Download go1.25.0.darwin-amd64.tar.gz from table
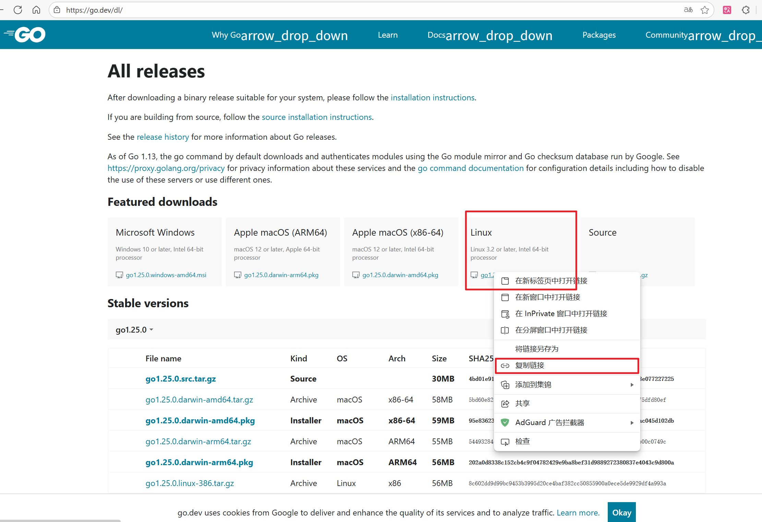 click(x=199, y=400)
